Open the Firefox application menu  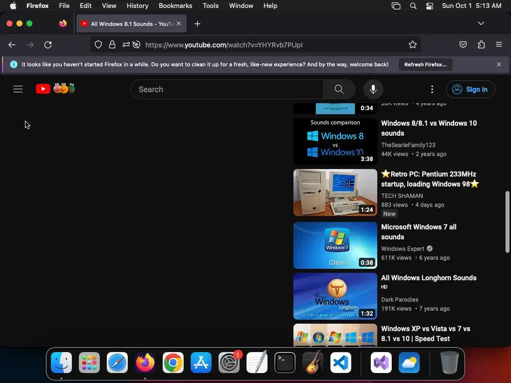coord(499,44)
